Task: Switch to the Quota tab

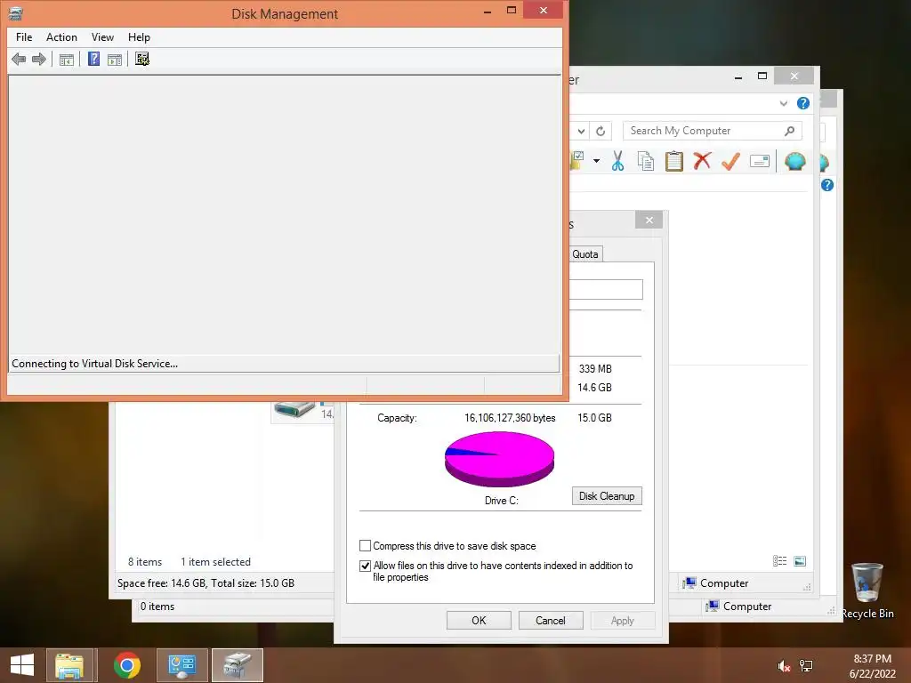Action: 585,254
